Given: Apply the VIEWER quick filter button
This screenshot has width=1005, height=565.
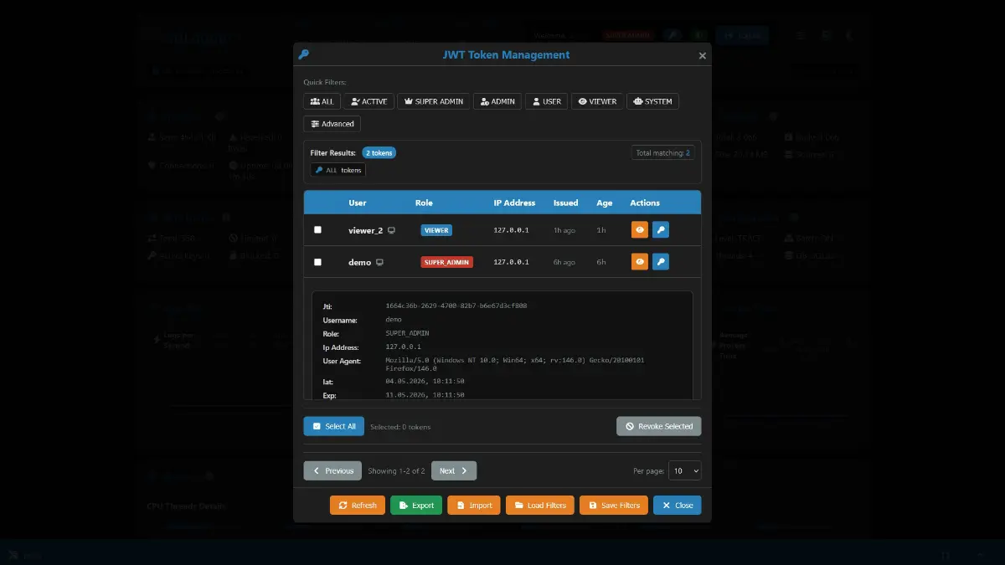Looking at the screenshot, I should [x=597, y=101].
